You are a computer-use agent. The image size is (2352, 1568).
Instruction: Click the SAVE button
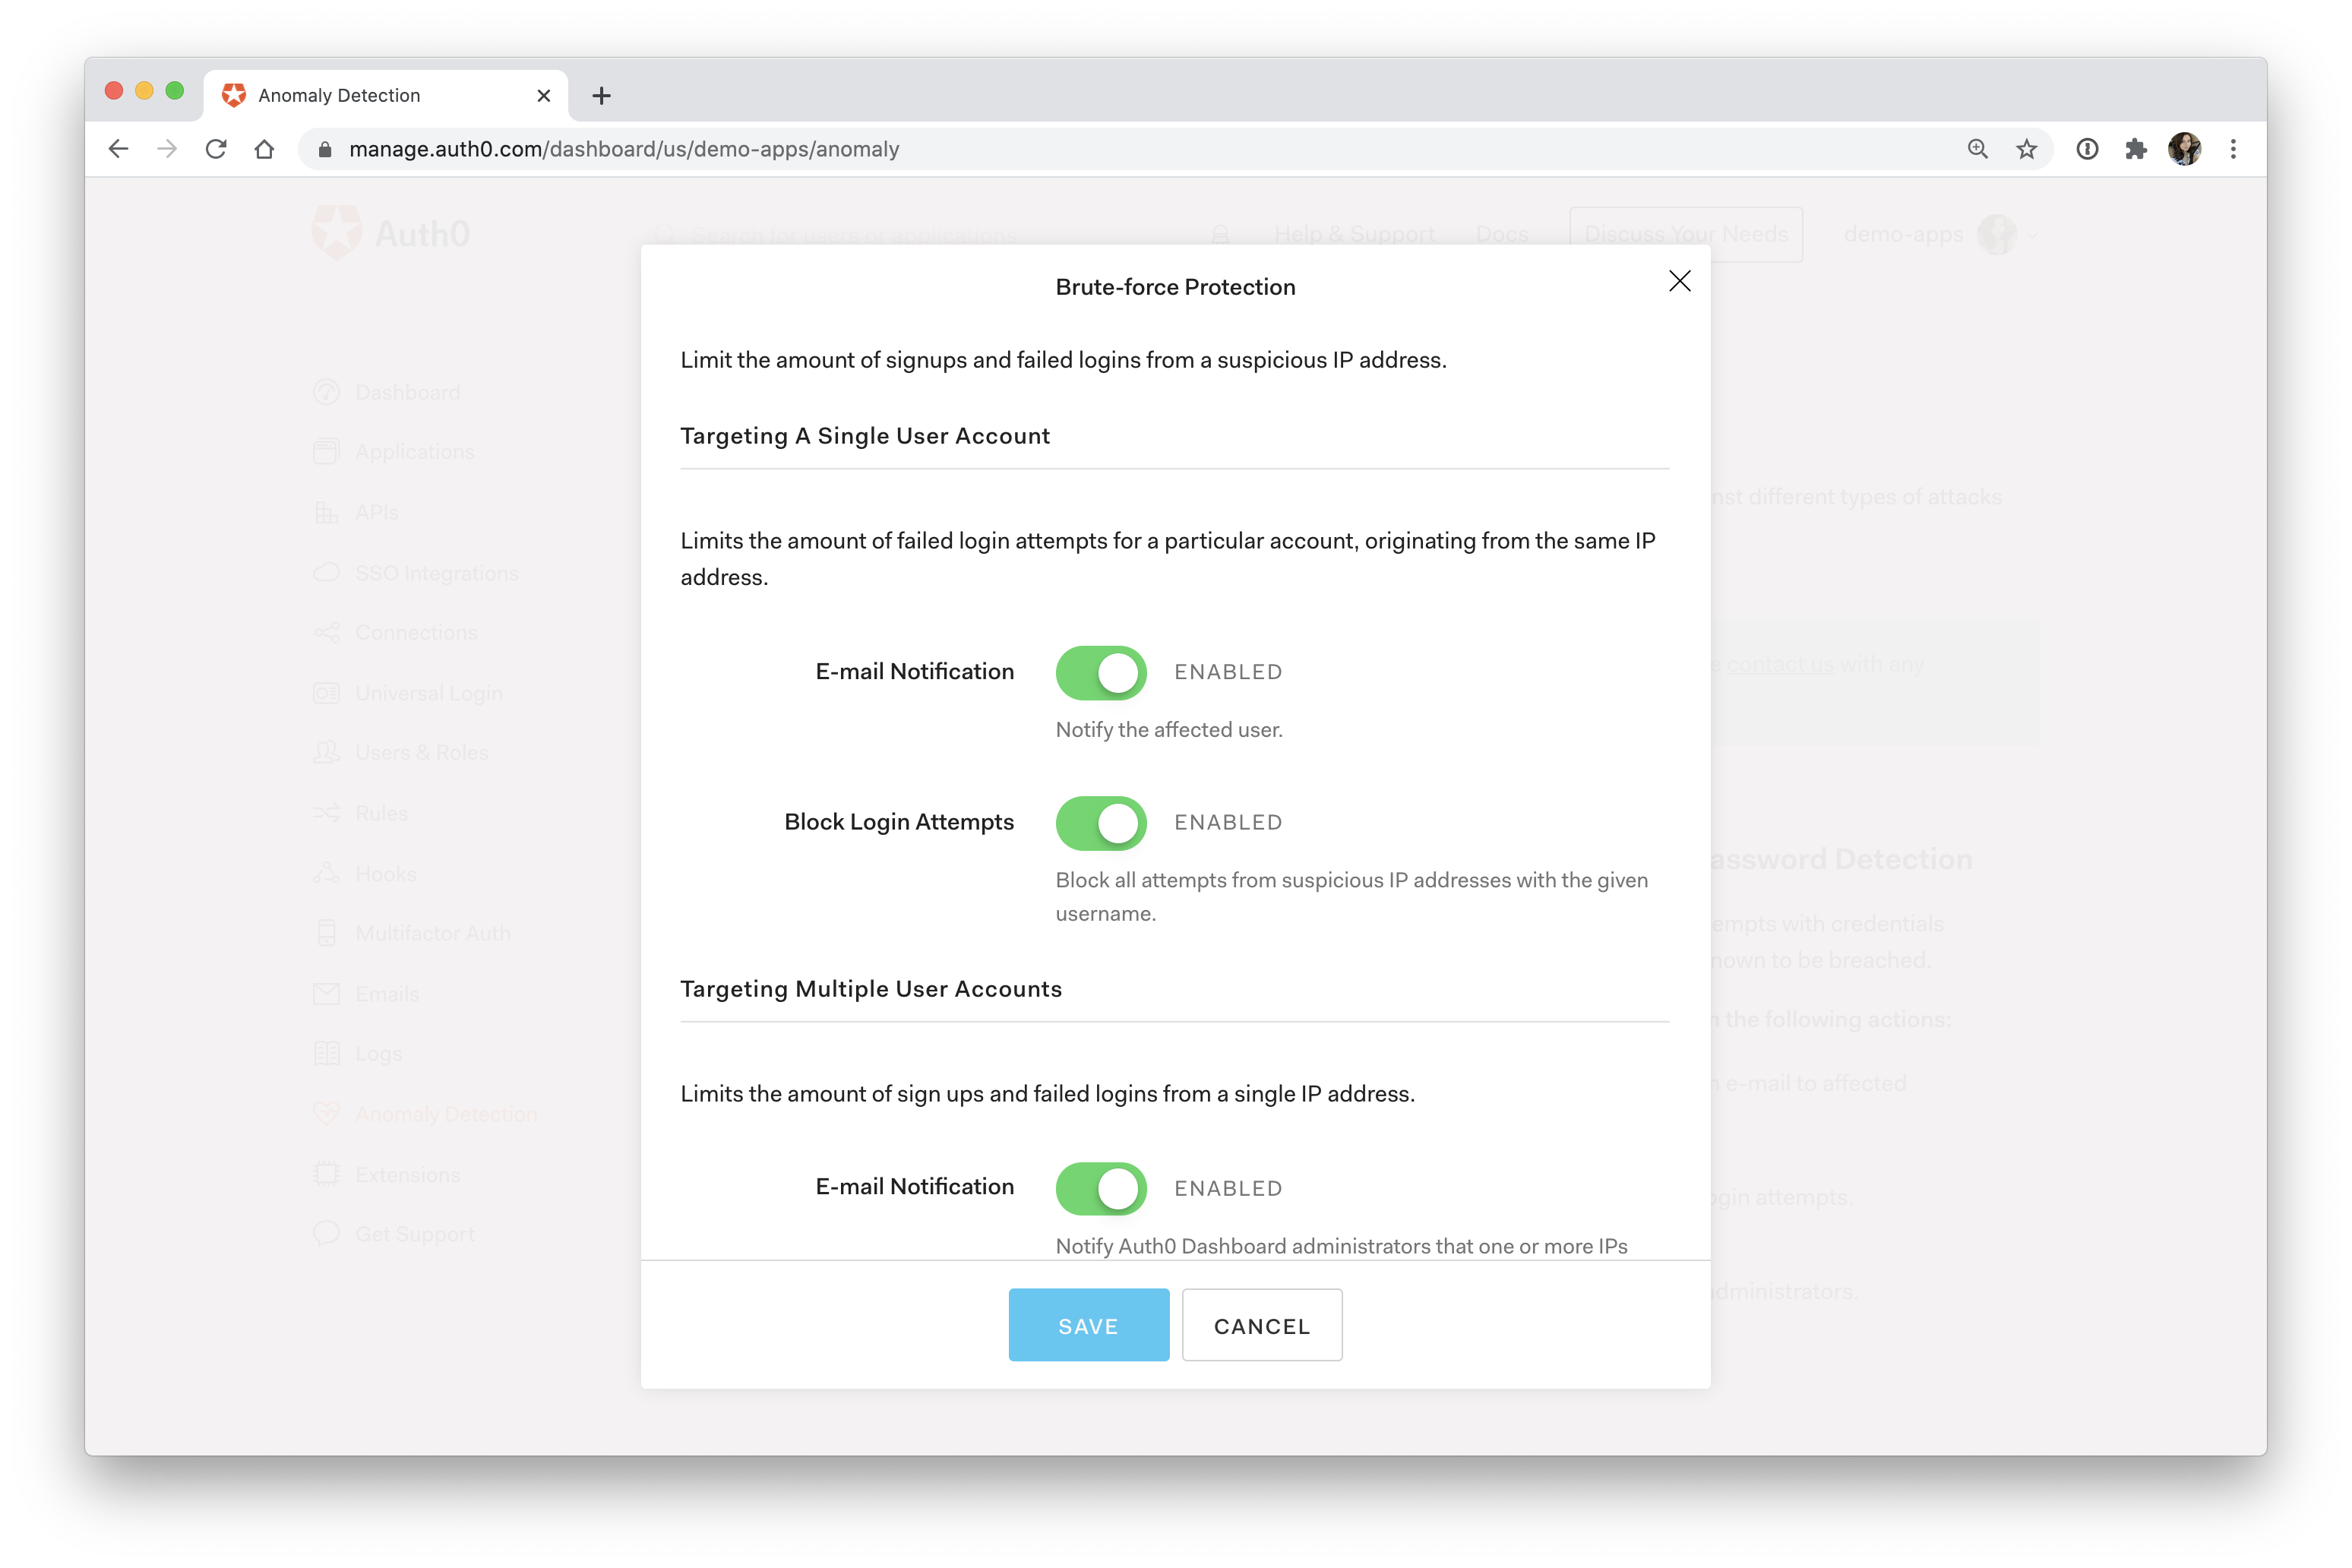(1088, 1325)
